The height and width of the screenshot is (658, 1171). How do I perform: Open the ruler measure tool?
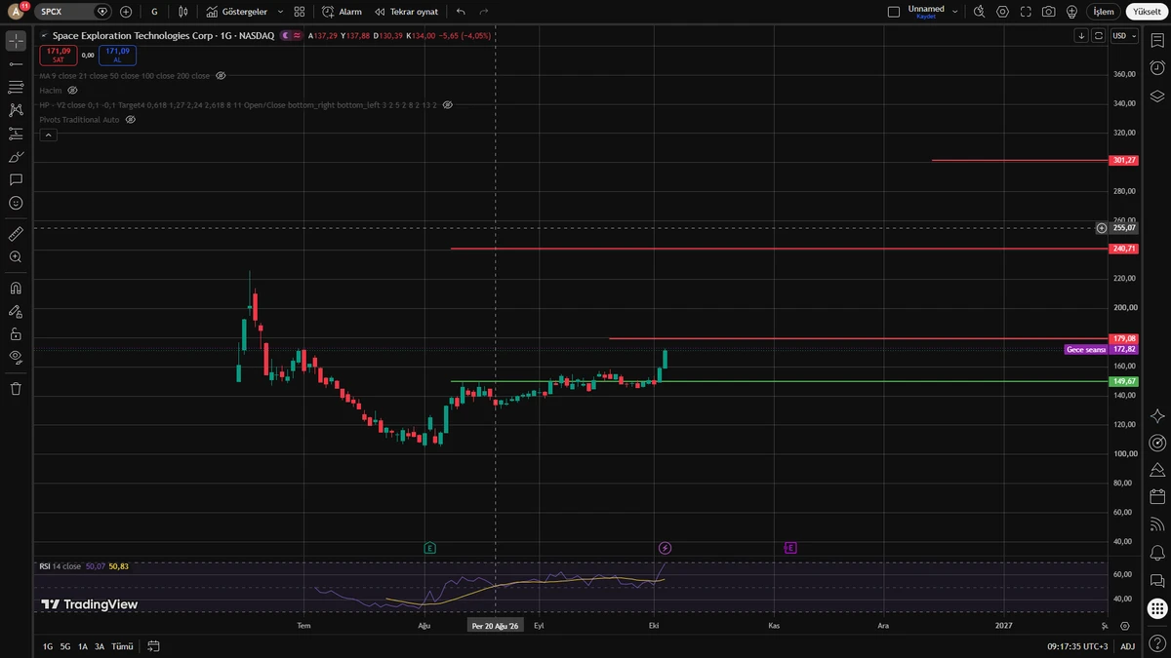coord(16,234)
